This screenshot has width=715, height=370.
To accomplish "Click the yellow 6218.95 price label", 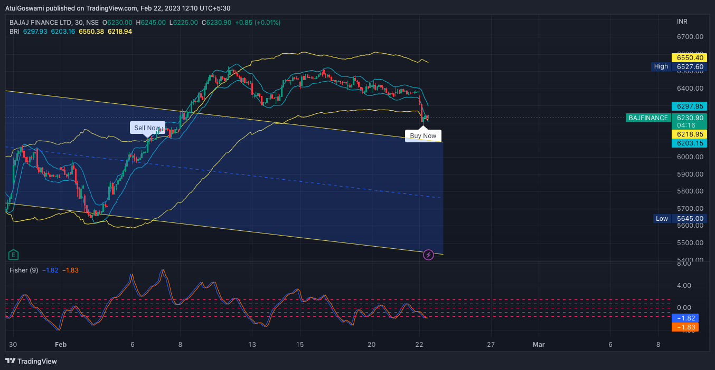I will click(x=689, y=135).
